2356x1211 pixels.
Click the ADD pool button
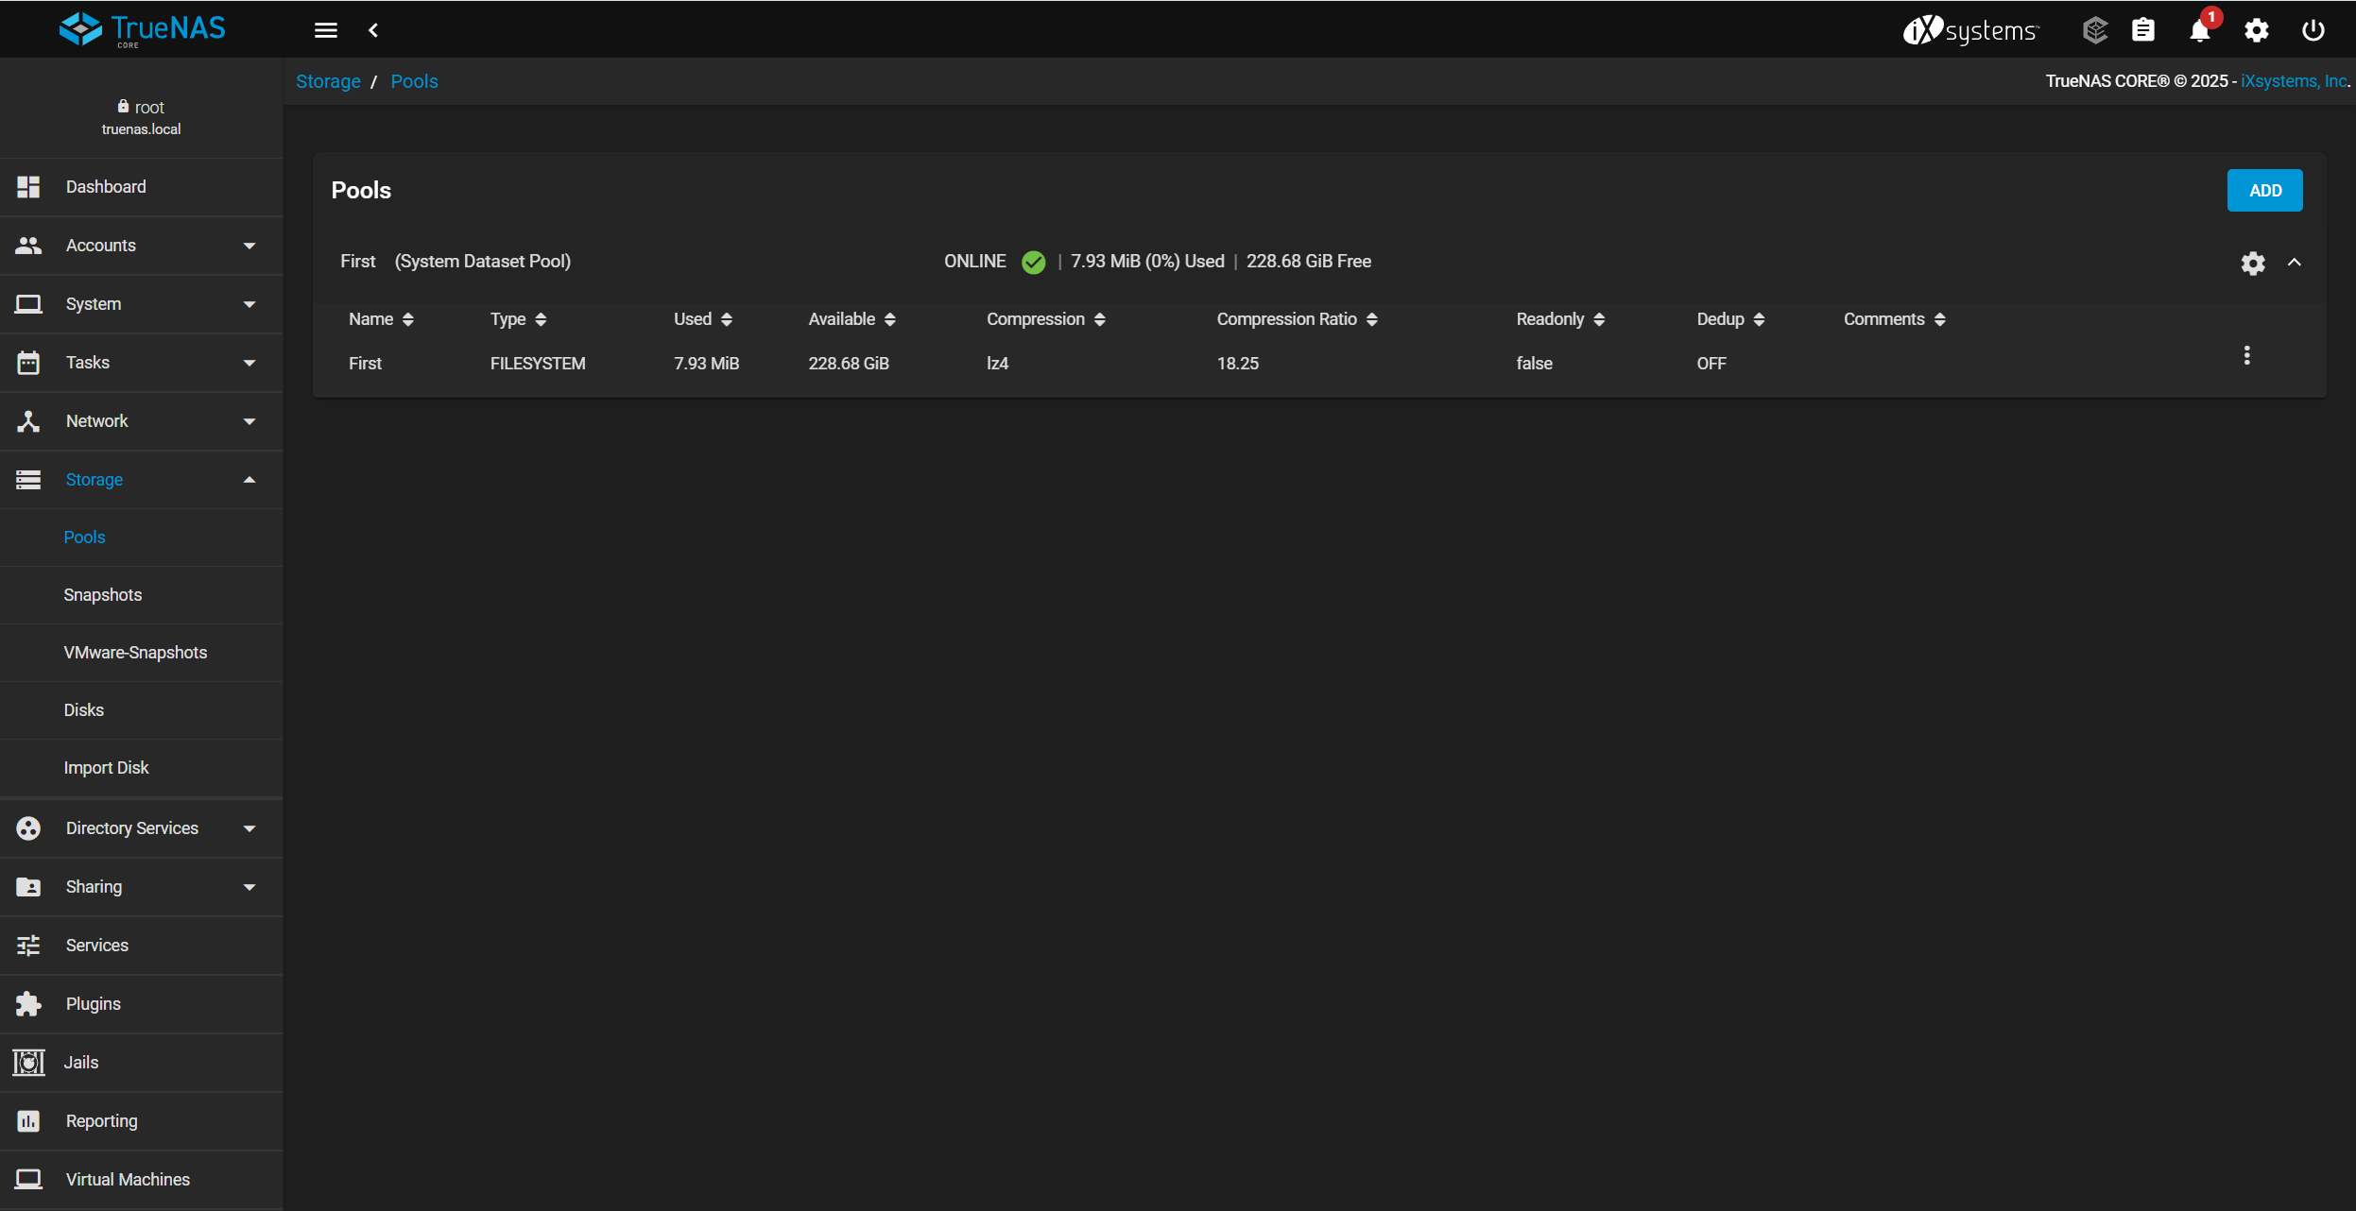click(x=2264, y=191)
